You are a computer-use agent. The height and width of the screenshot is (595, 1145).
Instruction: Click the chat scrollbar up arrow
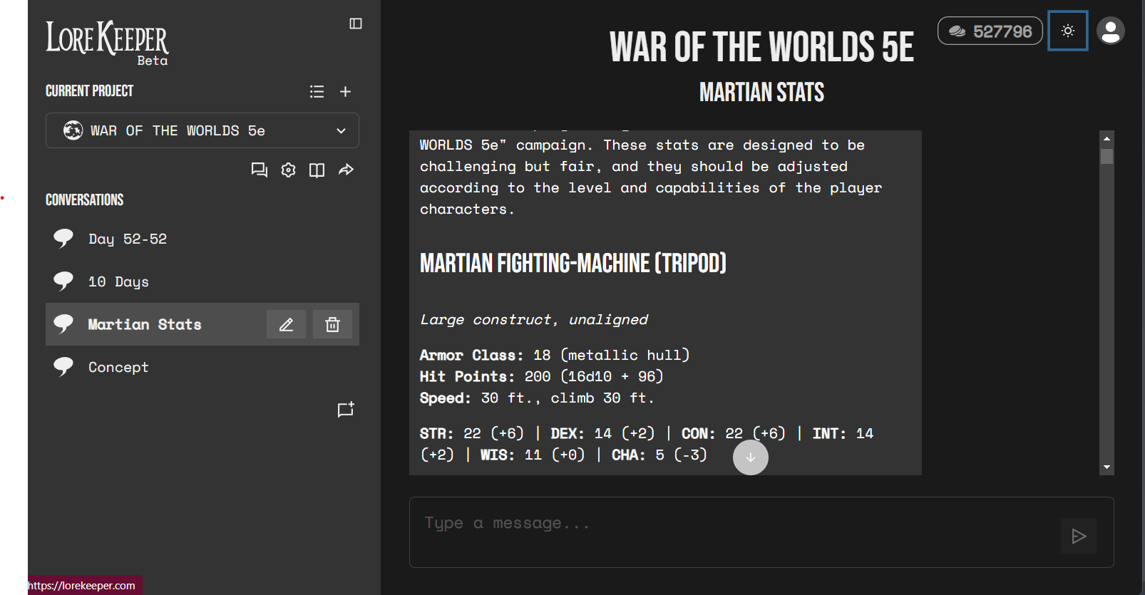(x=1107, y=138)
